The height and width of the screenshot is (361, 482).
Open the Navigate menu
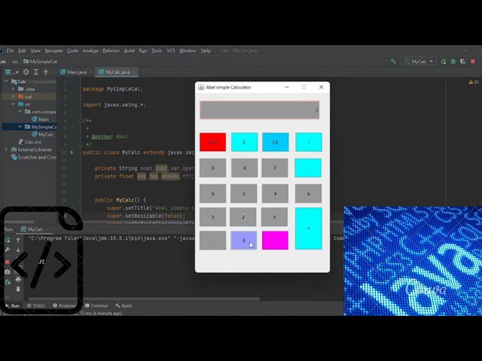point(53,50)
